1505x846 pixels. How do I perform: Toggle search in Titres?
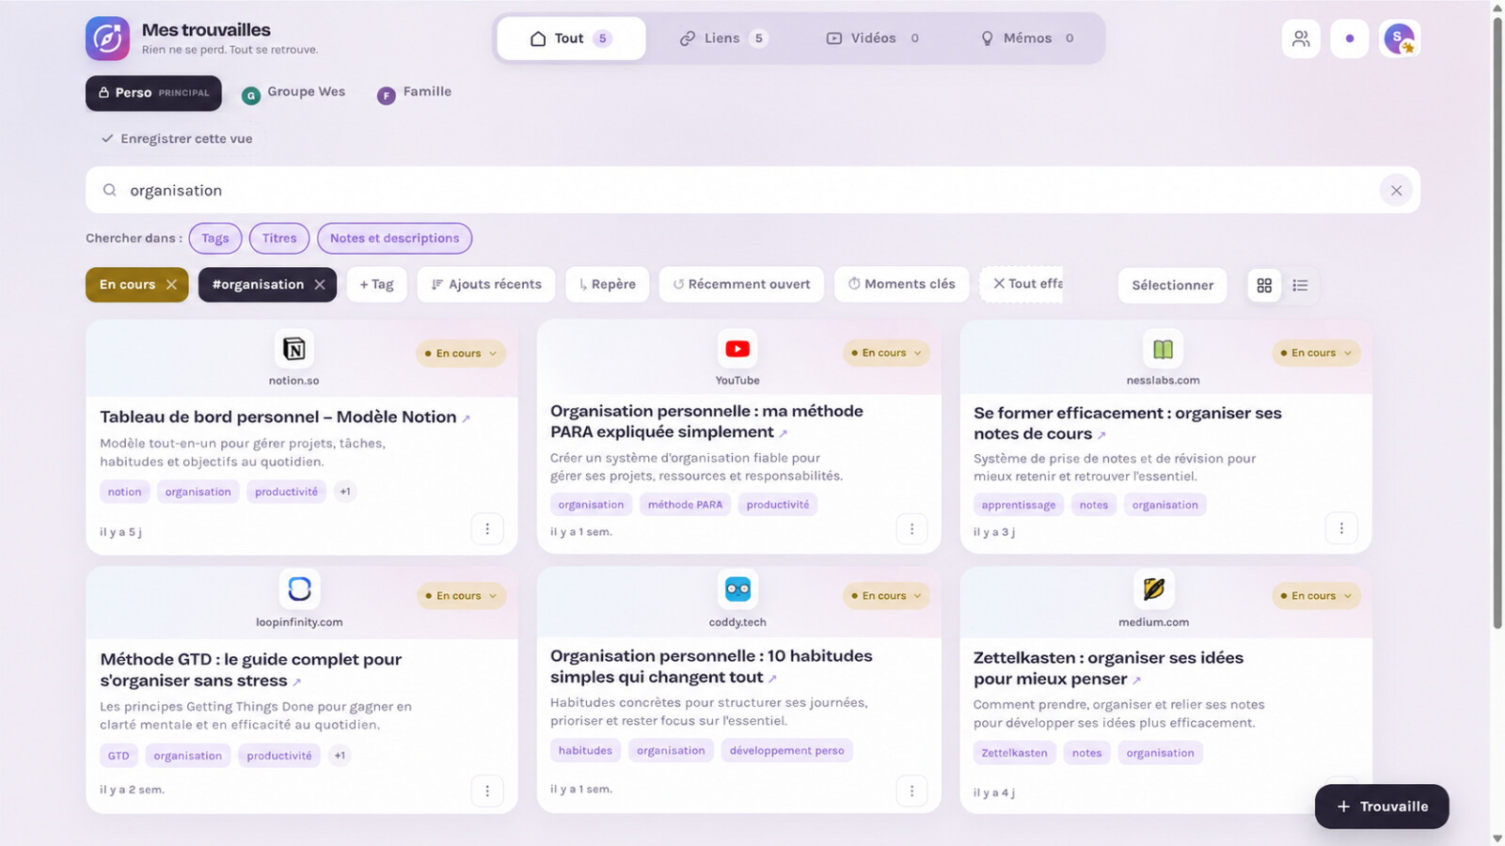click(279, 239)
